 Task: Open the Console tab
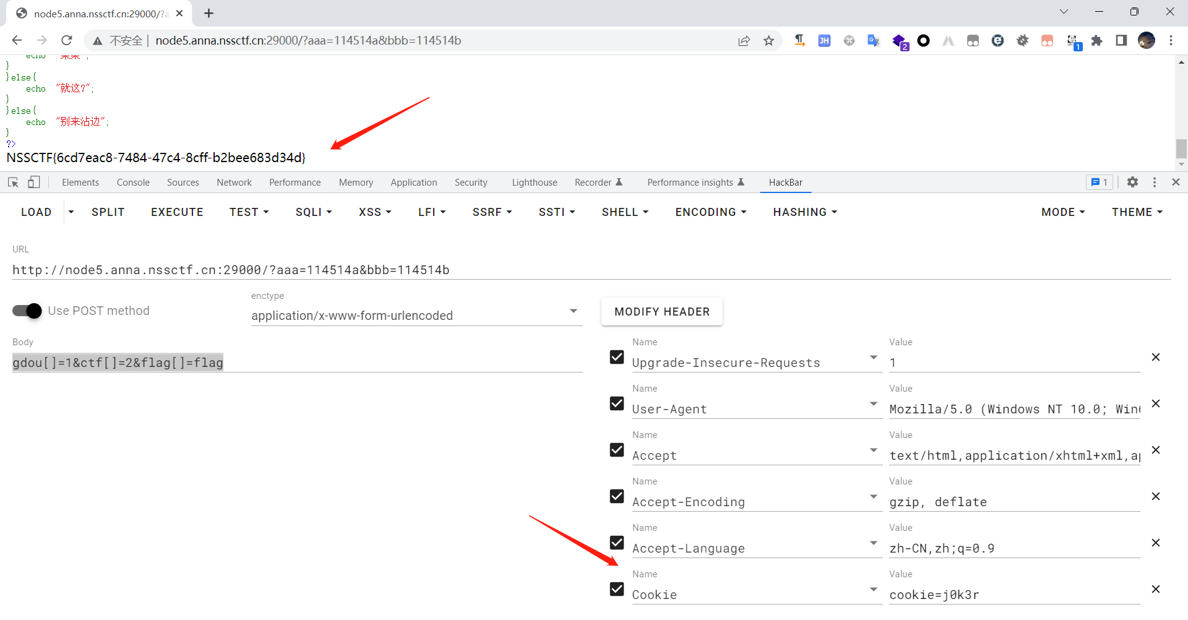(x=133, y=183)
